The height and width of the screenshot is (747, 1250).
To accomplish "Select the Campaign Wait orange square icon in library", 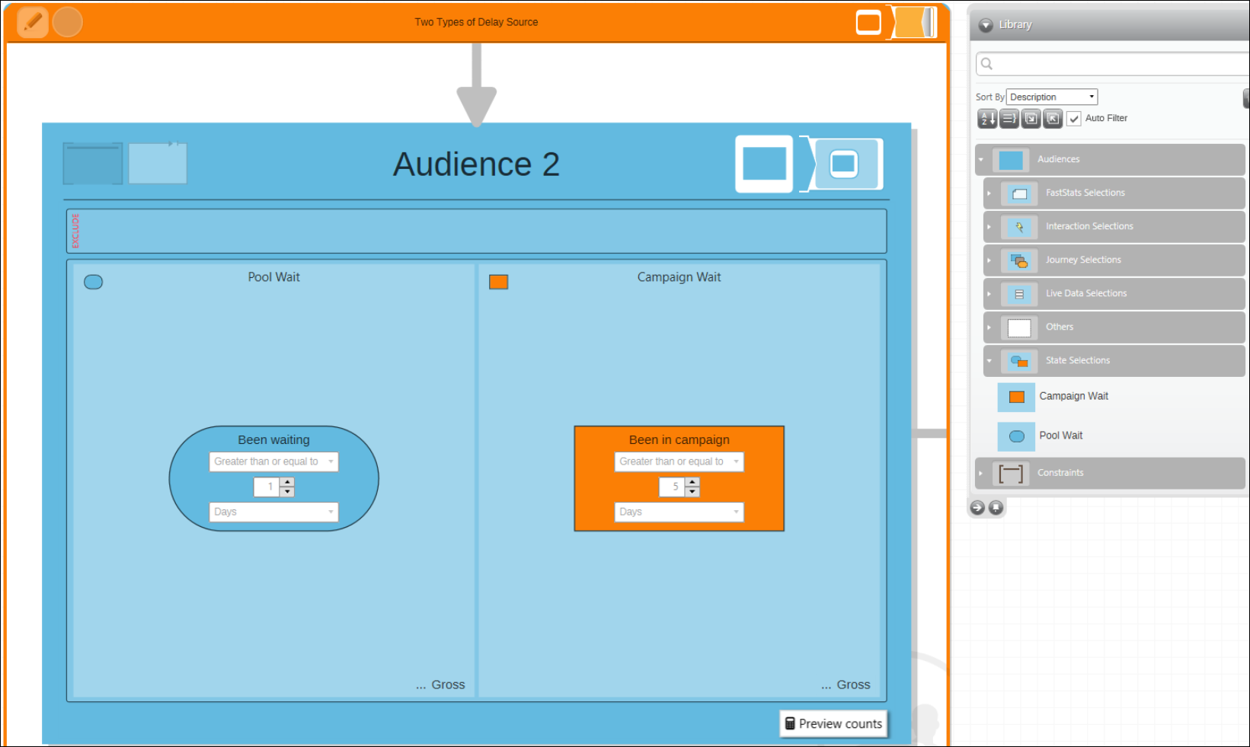I will click(1016, 397).
